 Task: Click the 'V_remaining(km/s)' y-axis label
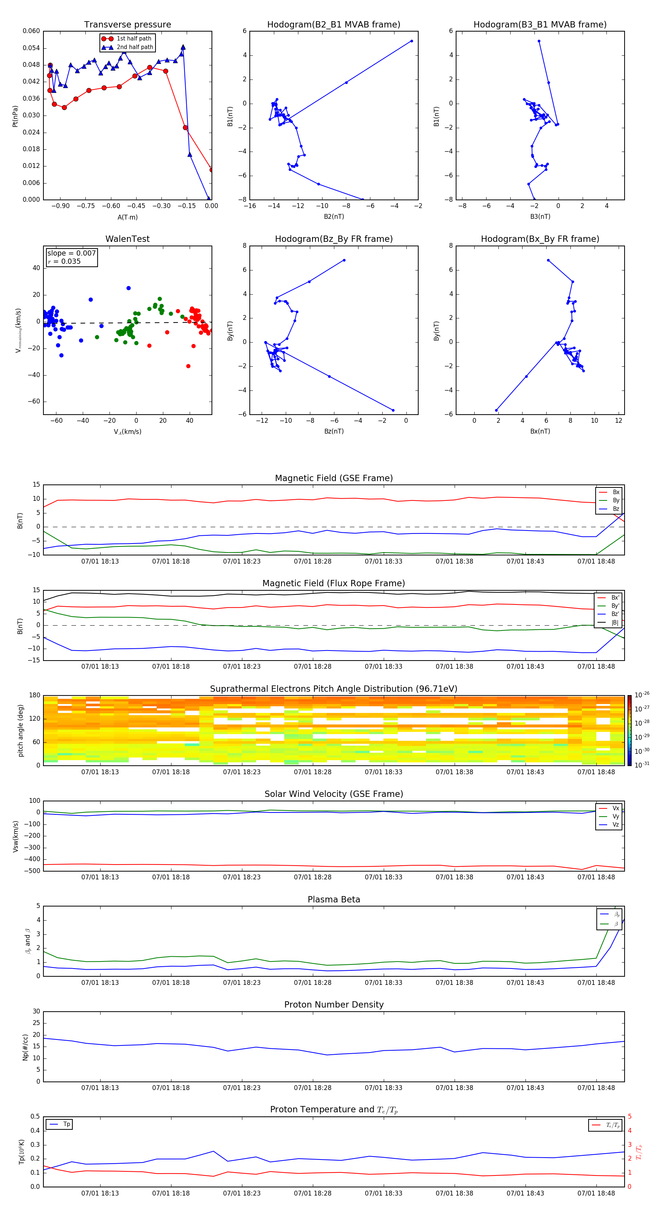18,330
